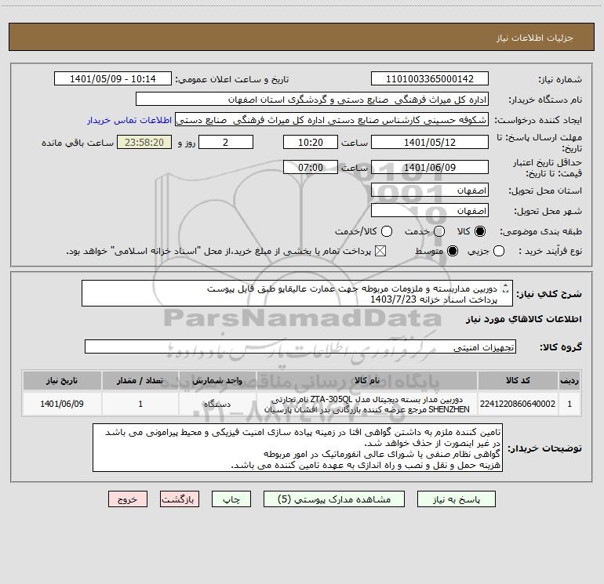Click the واحد شمارش column header
The width and height of the screenshot is (604, 584).
(217, 380)
